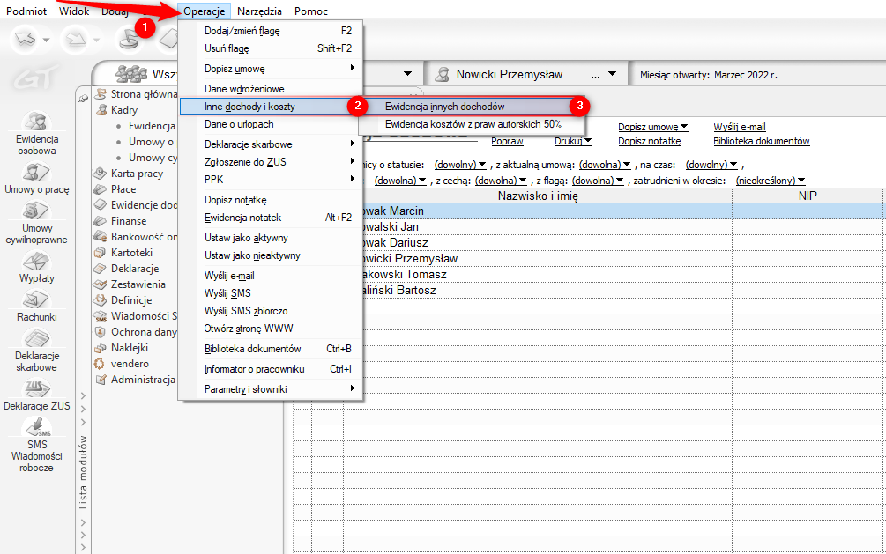Click the Ochrona danych shield icon
The image size is (886, 554).
click(100, 331)
